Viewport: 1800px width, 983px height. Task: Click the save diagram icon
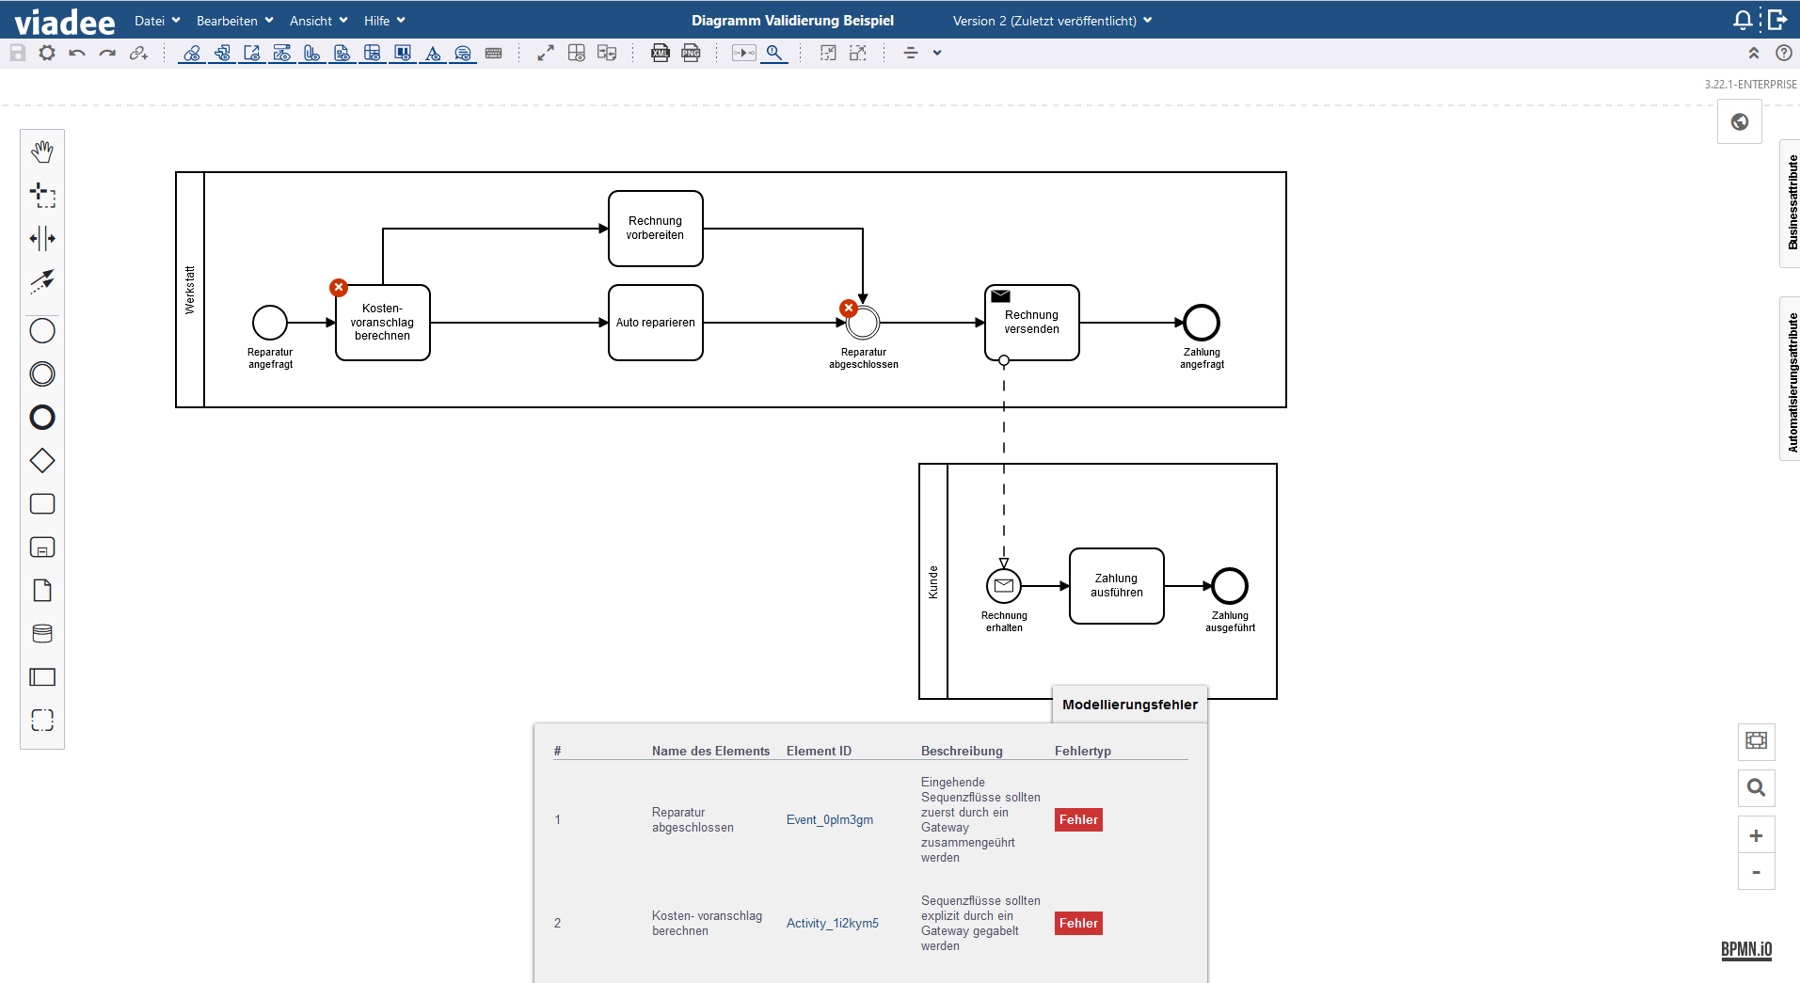coord(17,53)
